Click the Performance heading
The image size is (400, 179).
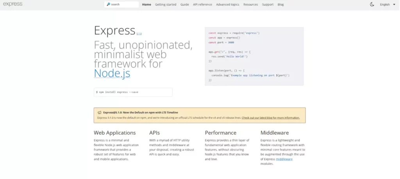click(221, 133)
